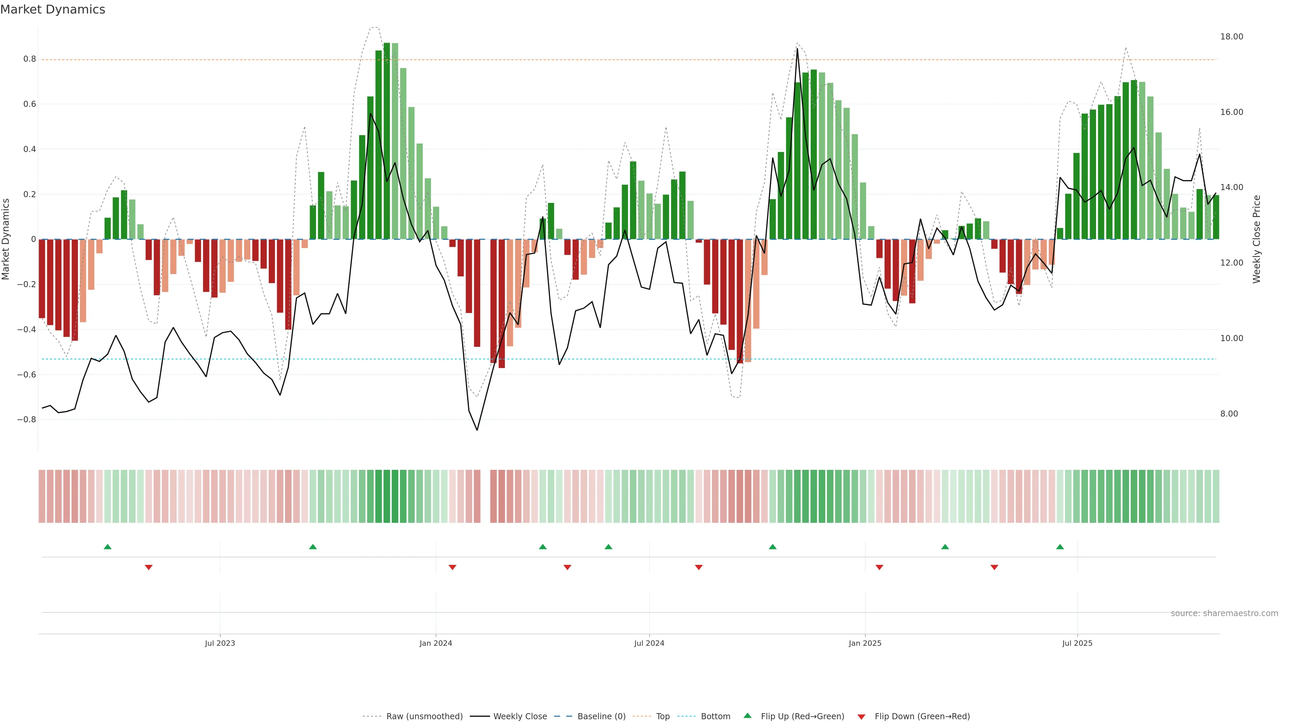1295x728 pixels.
Task: Click the leftmost green Flip Up triangle marker
Action: click(x=108, y=547)
